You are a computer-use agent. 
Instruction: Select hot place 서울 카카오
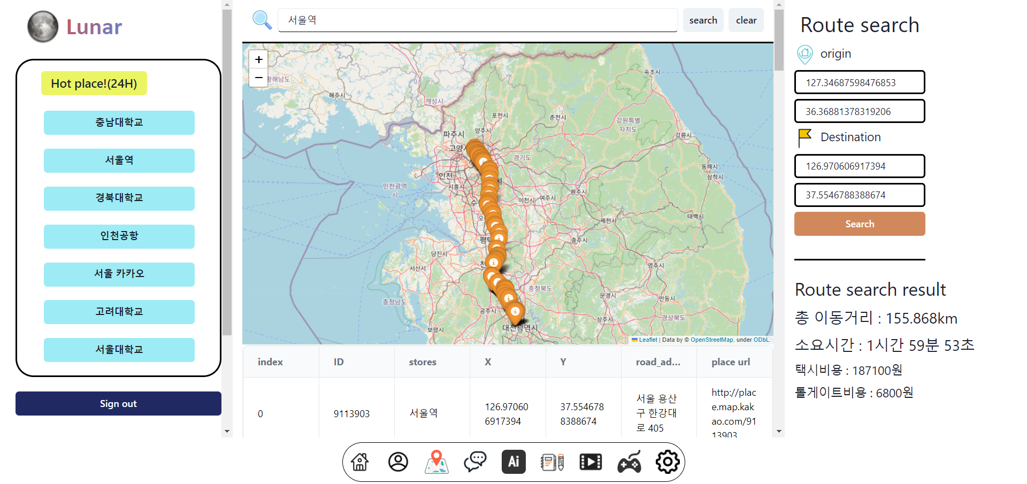coord(119,274)
